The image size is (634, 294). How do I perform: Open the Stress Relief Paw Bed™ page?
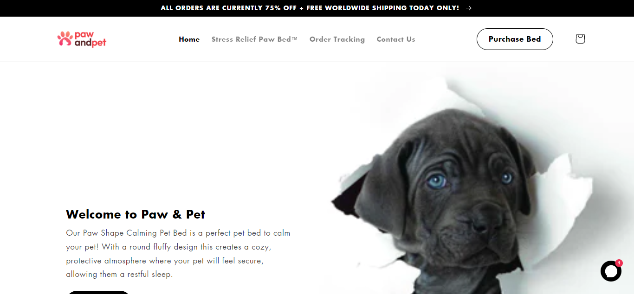click(254, 39)
